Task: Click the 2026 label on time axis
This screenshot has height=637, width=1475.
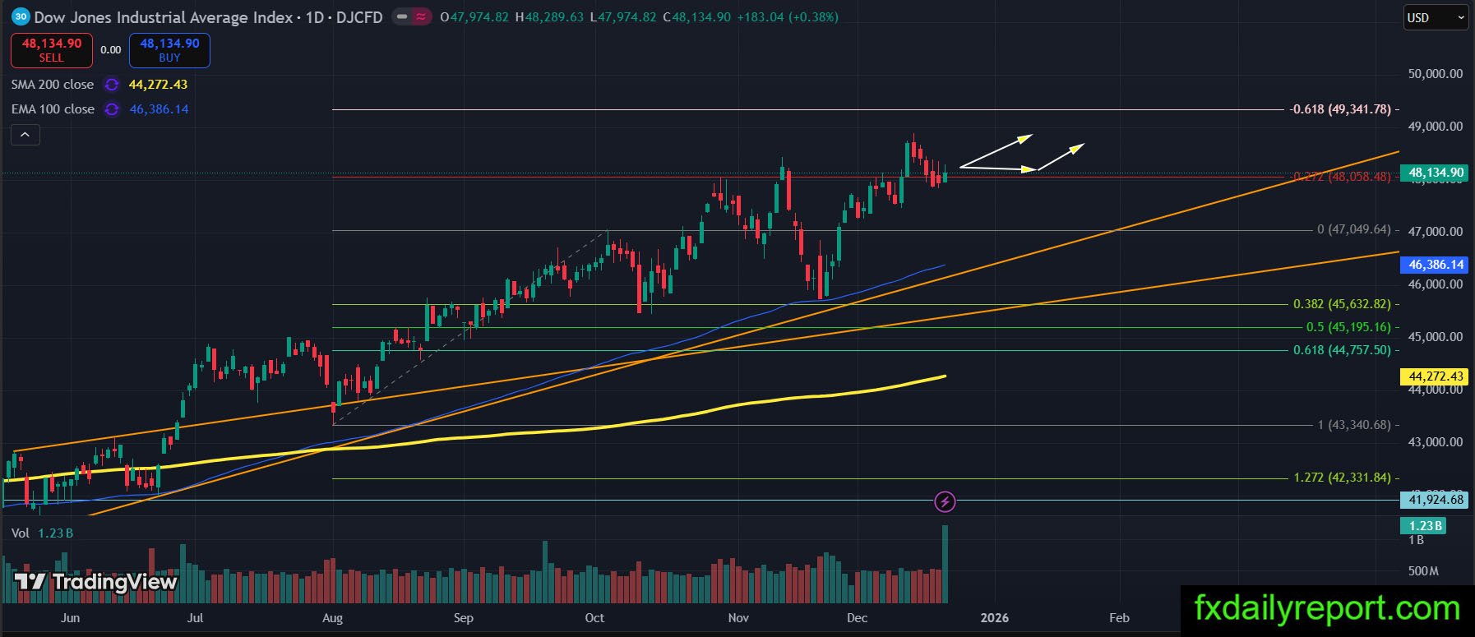Action: pyautogui.click(x=994, y=618)
